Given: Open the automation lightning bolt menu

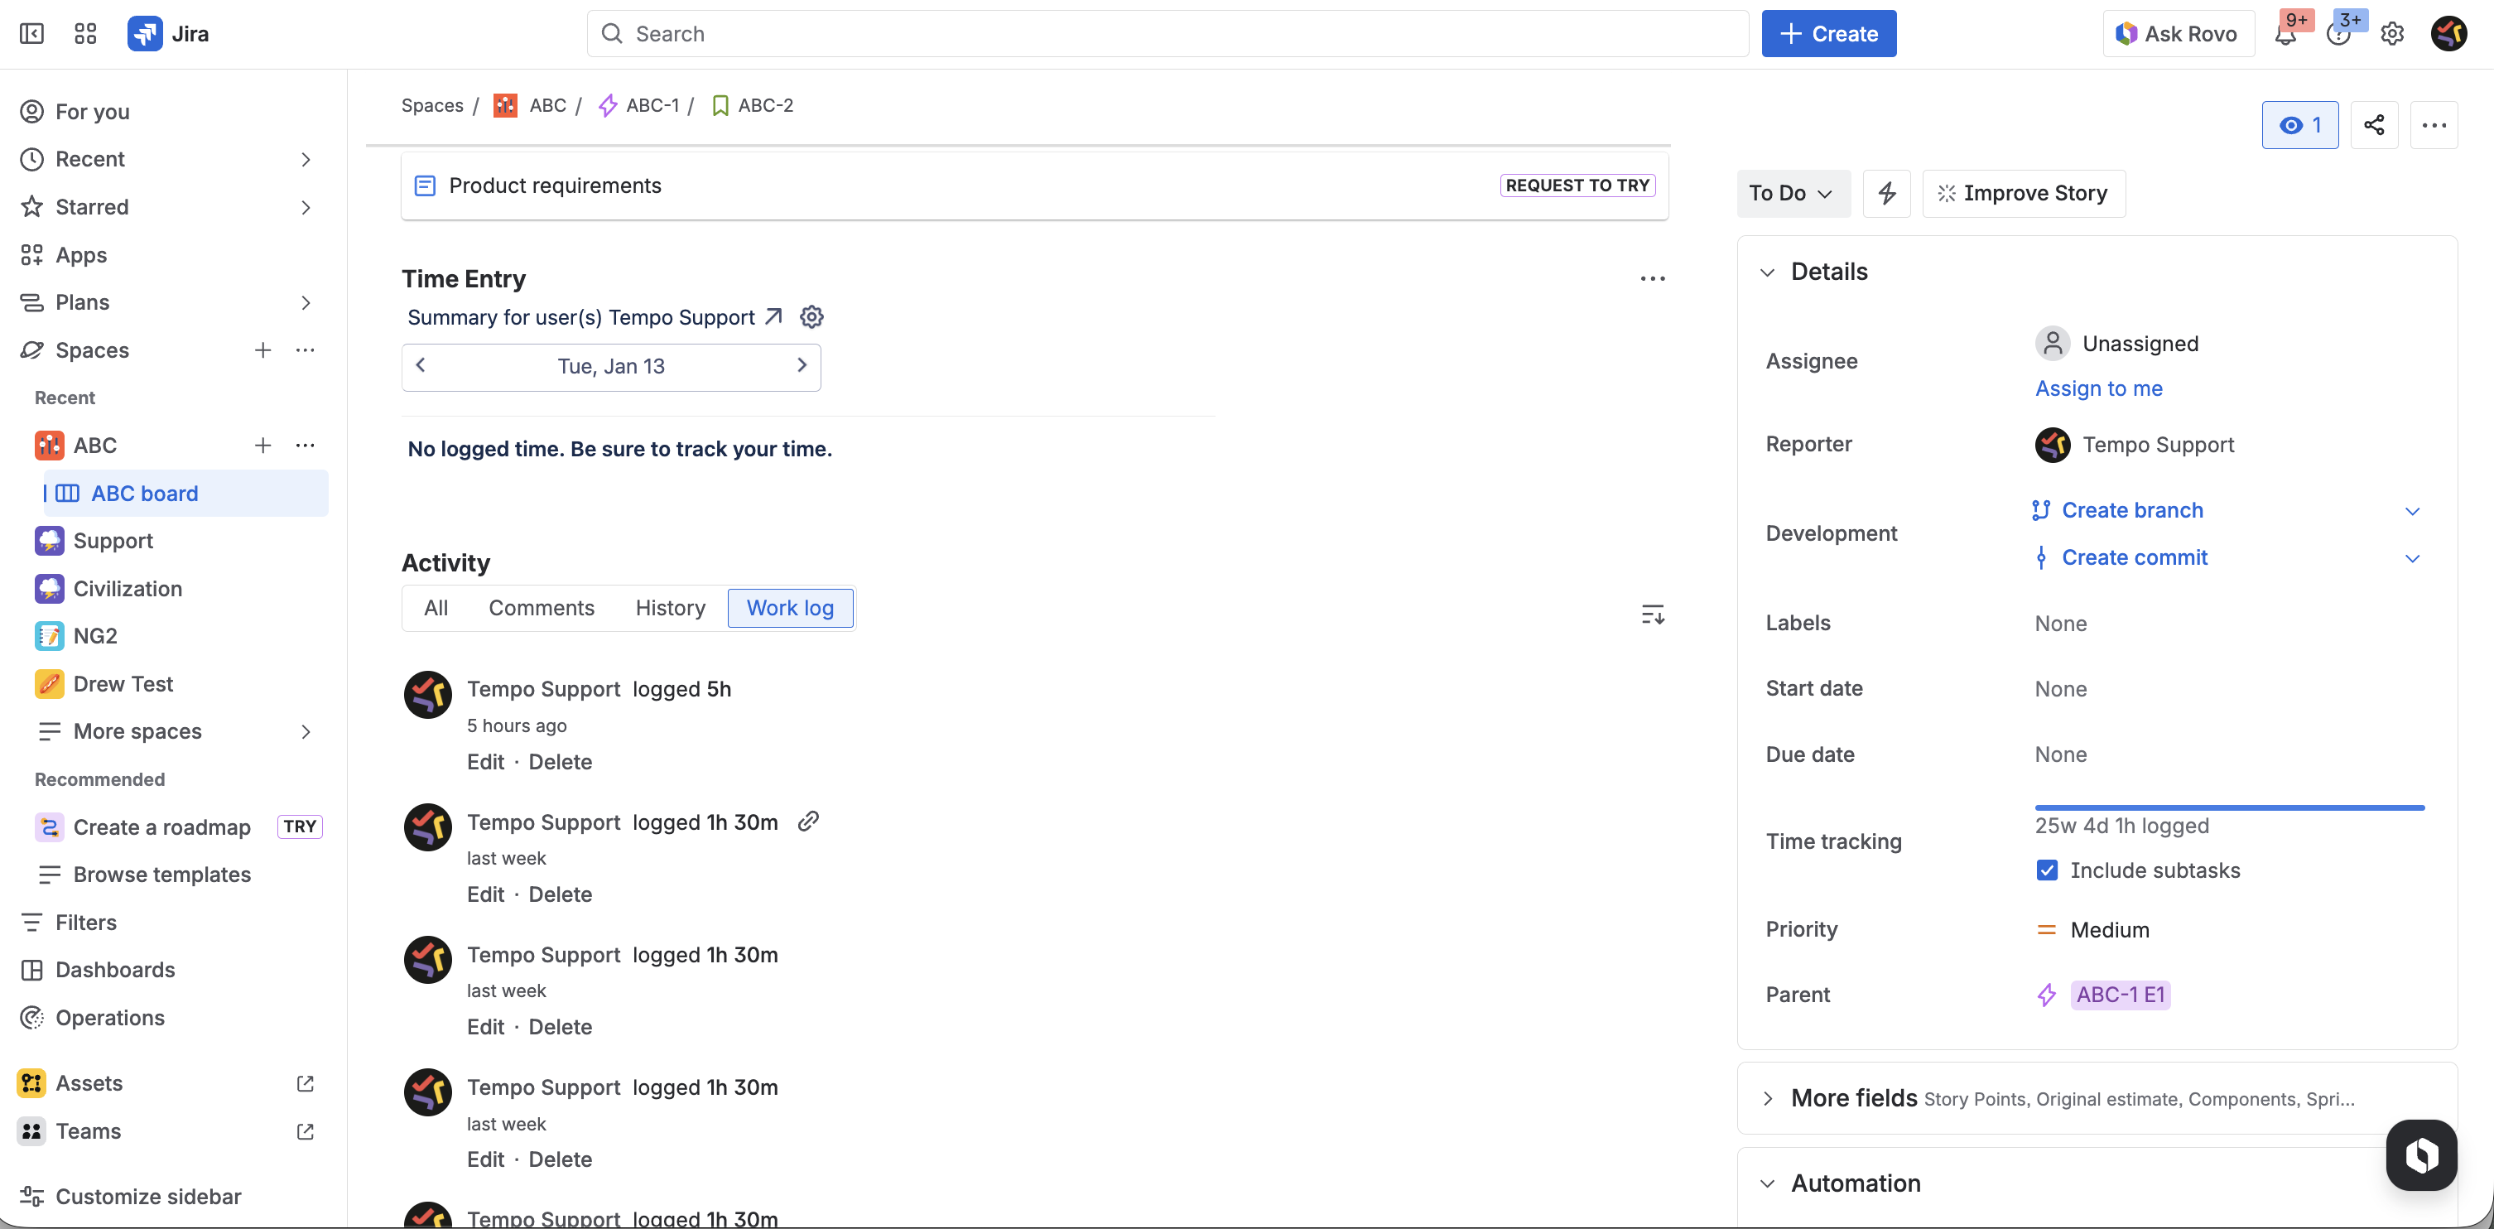Looking at the screenshot, I should coord(1887,193).
